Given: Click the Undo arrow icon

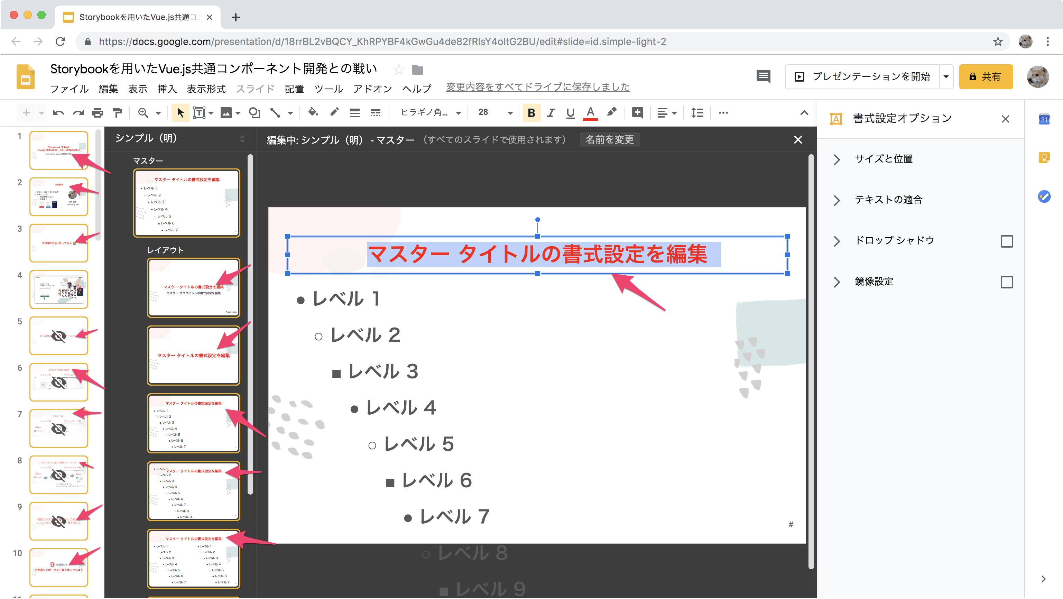Looking at the screenshot, I should coord(58,112).
